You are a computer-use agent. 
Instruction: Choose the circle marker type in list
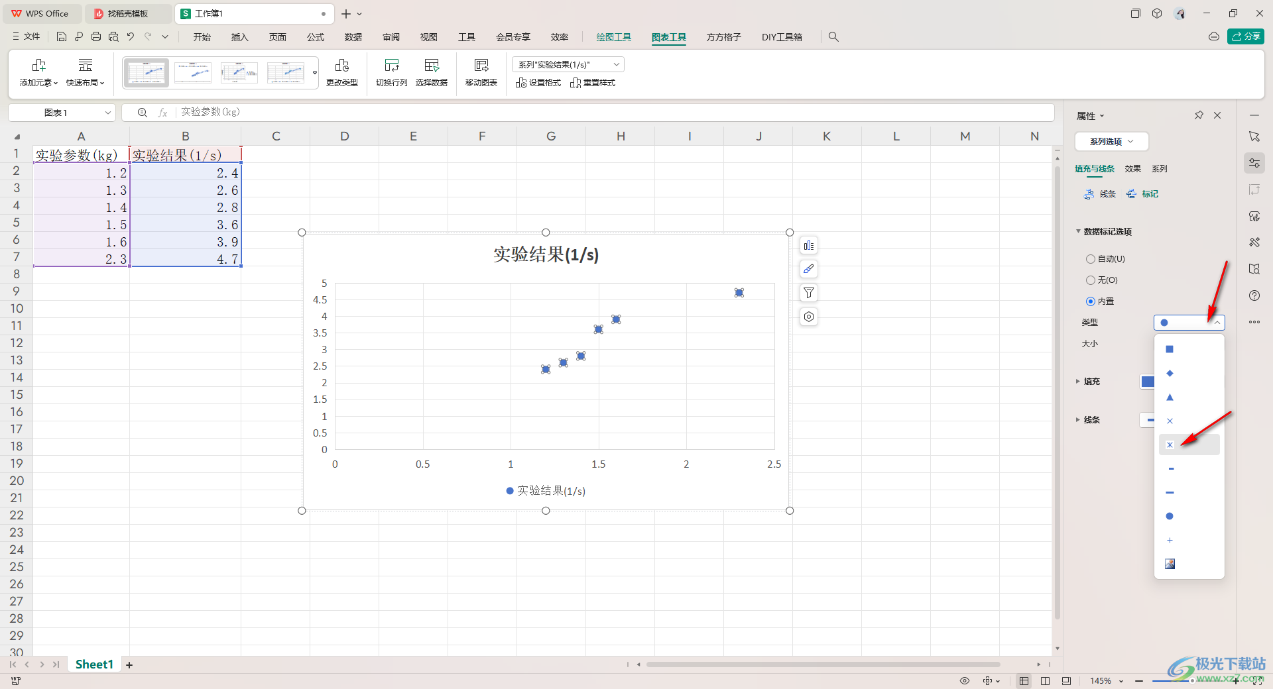[x=1170, y=516]
